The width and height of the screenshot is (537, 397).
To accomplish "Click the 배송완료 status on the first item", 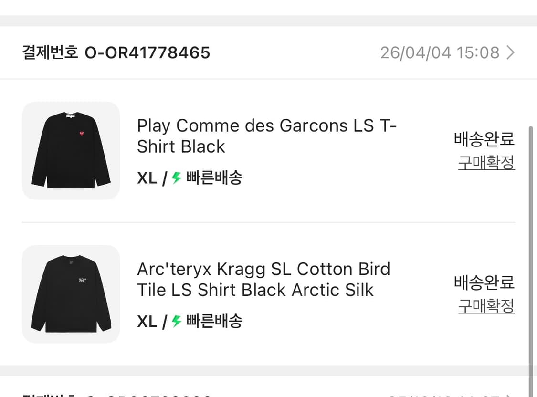I will (x=484, y=139).
